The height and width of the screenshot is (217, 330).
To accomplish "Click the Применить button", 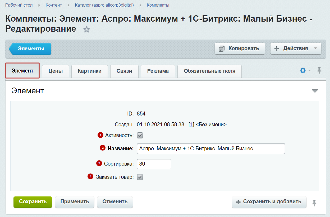I will coord(75,202).
